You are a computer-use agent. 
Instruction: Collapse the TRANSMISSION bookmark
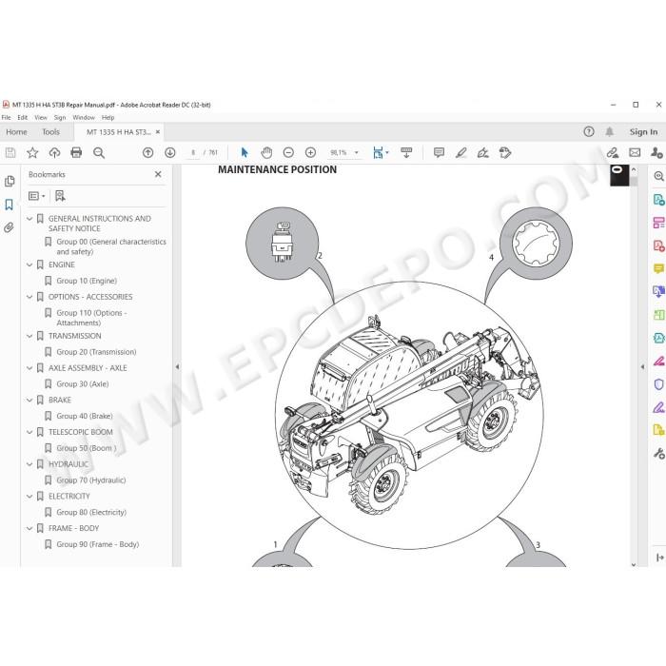tap(29, 336)
